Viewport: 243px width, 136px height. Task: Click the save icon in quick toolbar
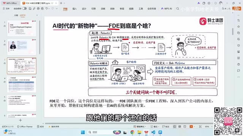click(30, 9)
